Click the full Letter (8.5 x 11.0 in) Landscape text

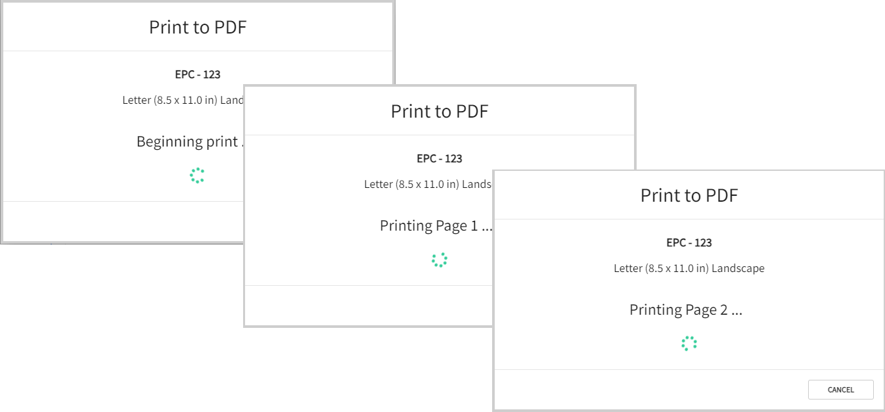689,268
